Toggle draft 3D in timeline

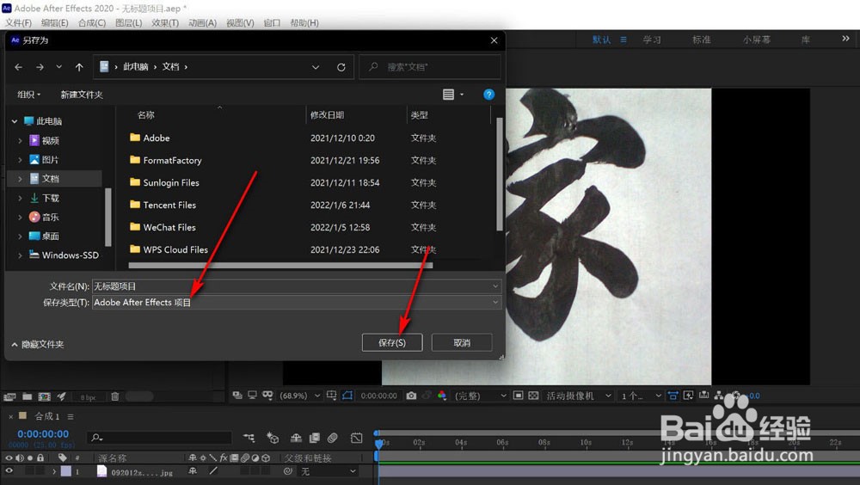pyautogui.click(x=273, y=438)
